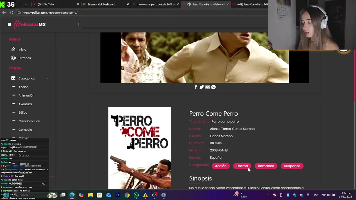Go to Inicio in the sidebar
The height and width of the screenshot is (200, 356).
coord(22,49)
